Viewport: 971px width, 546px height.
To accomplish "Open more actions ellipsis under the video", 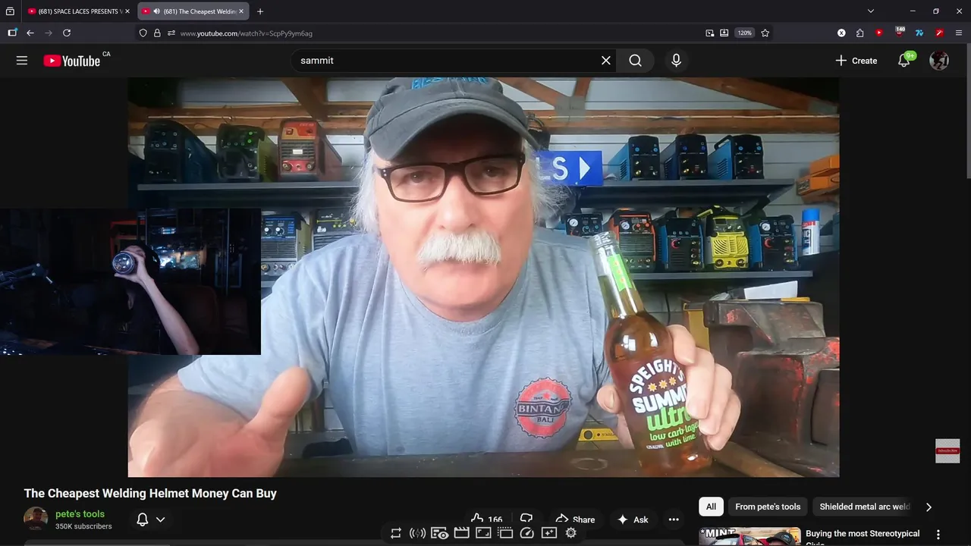I will coord(674,519).
